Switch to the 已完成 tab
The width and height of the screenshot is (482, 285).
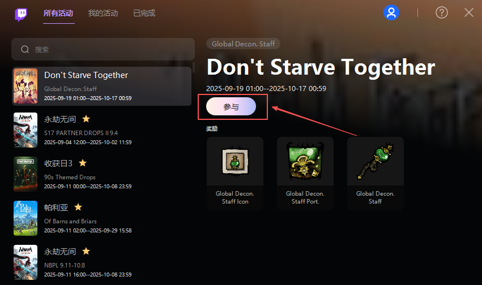coord(144,13)
